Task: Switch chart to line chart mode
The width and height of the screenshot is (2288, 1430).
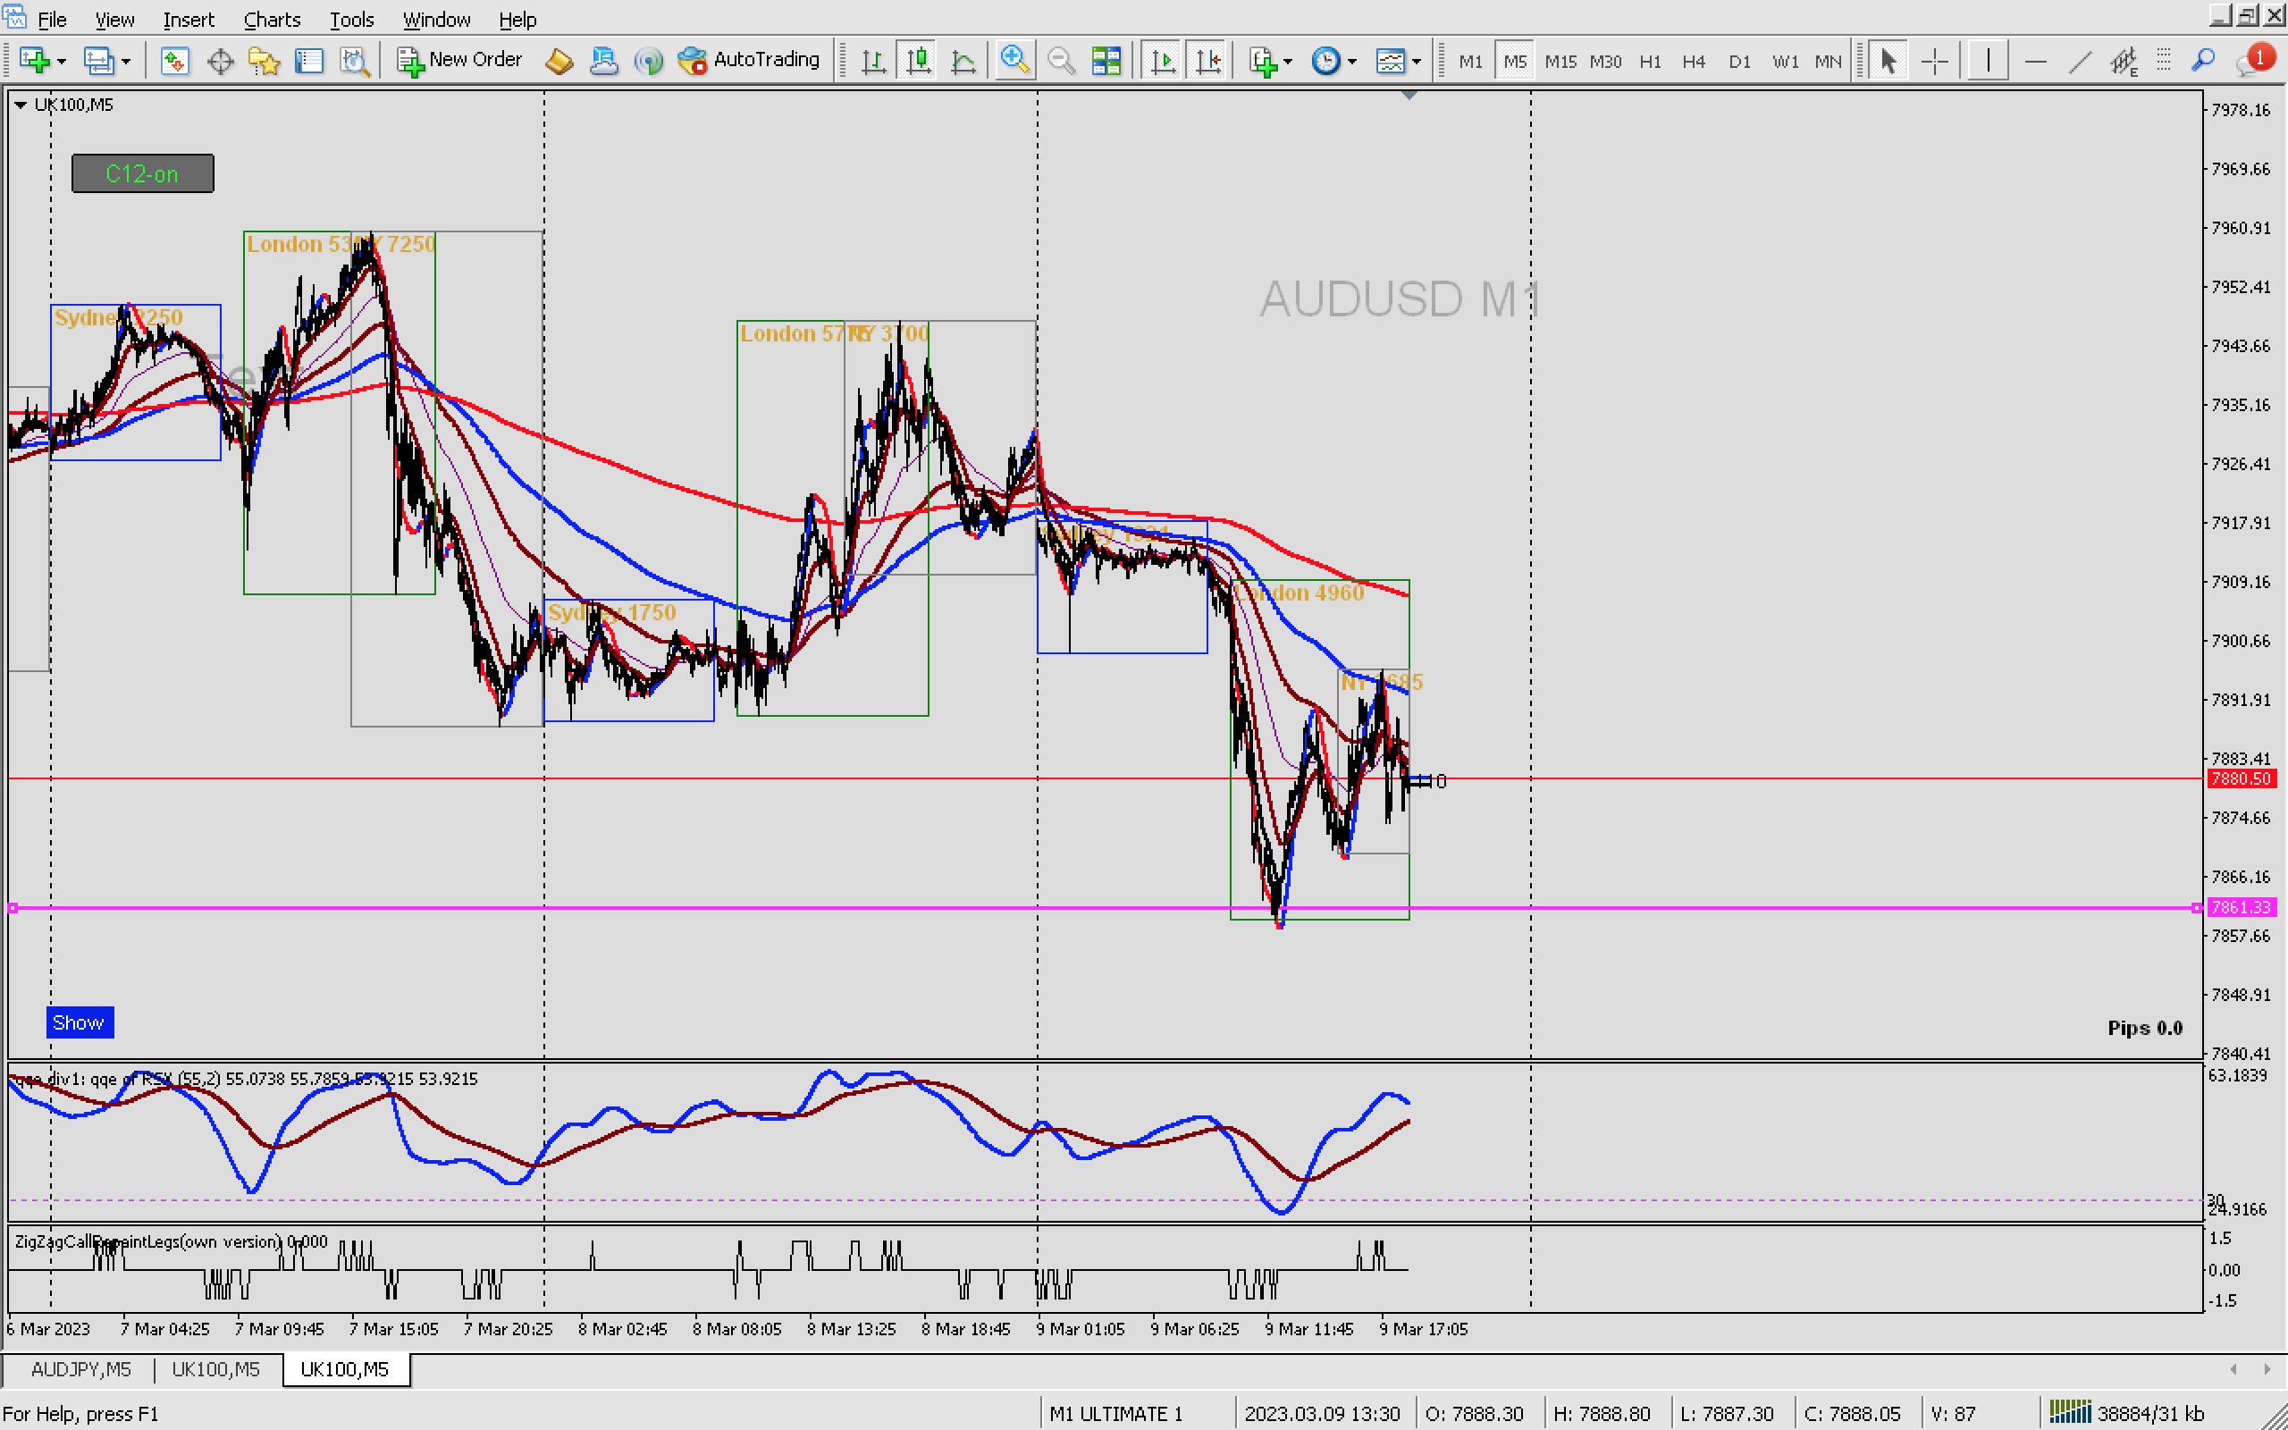Action: [963, 62]
